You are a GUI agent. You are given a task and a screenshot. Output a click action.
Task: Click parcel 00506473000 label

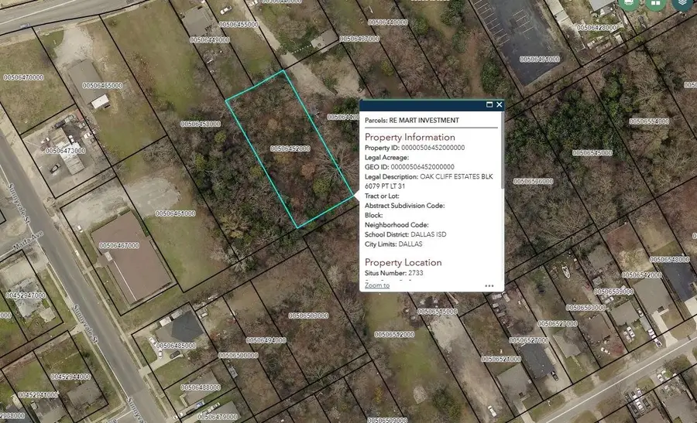point(65,151)
